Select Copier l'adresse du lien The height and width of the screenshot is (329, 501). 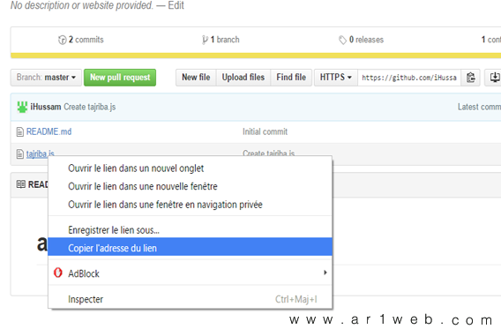pyautogui.click(x=191, y=247)
